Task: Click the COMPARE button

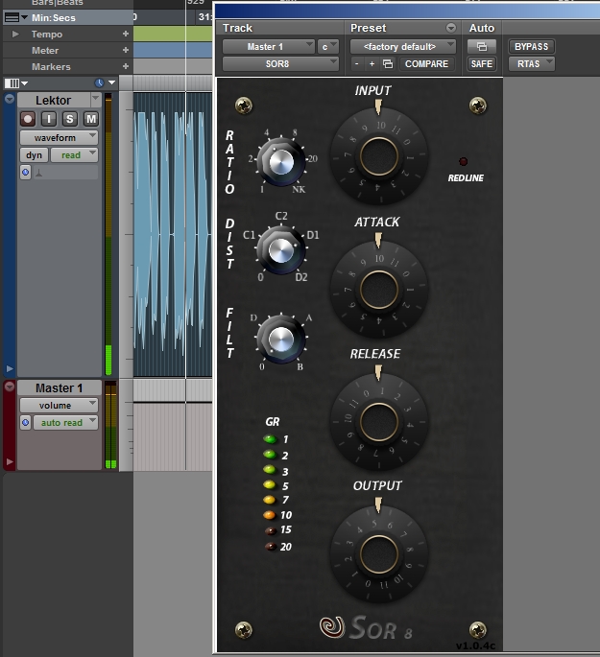Action: 426,64
